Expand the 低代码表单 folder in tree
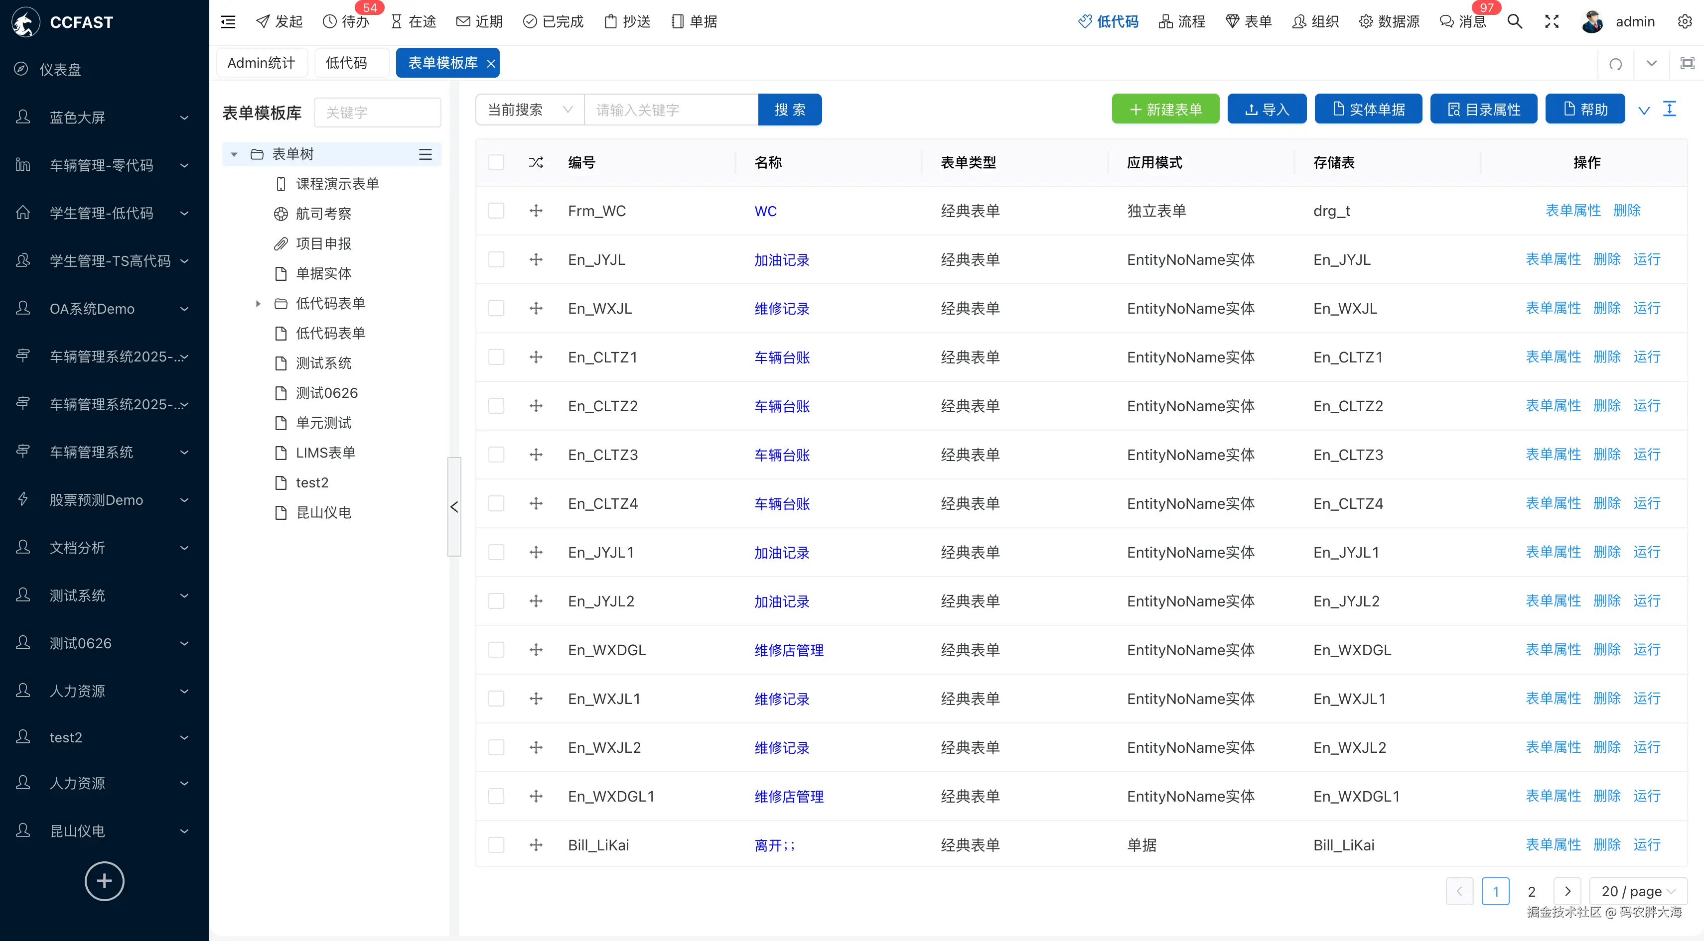 click(258, 303)
